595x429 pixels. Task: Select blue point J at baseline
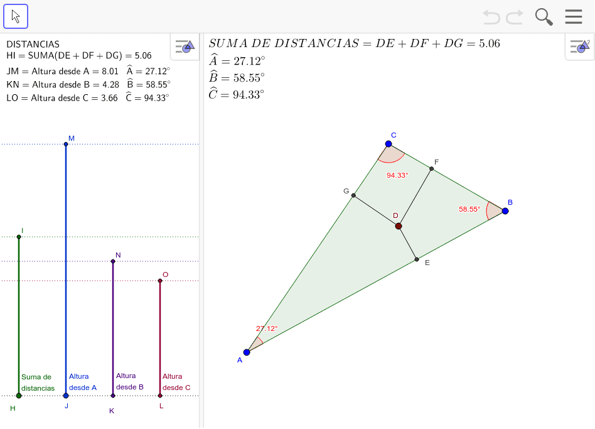(x=66, y=396)
